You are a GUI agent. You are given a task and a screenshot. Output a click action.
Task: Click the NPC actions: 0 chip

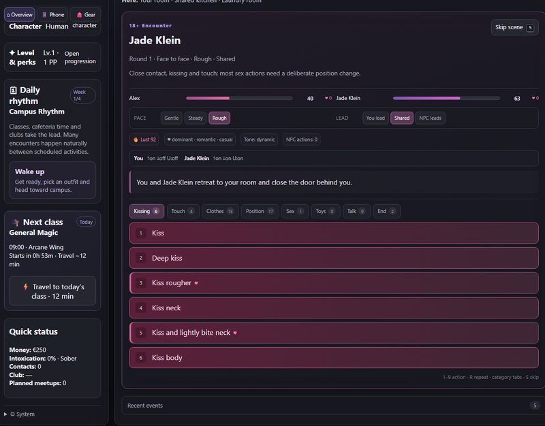click(x=302, y=140)
